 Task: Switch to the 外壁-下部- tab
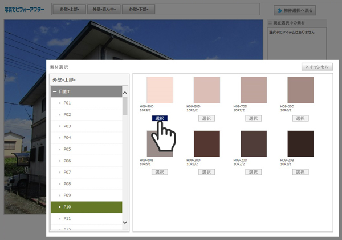coord(140,10)
